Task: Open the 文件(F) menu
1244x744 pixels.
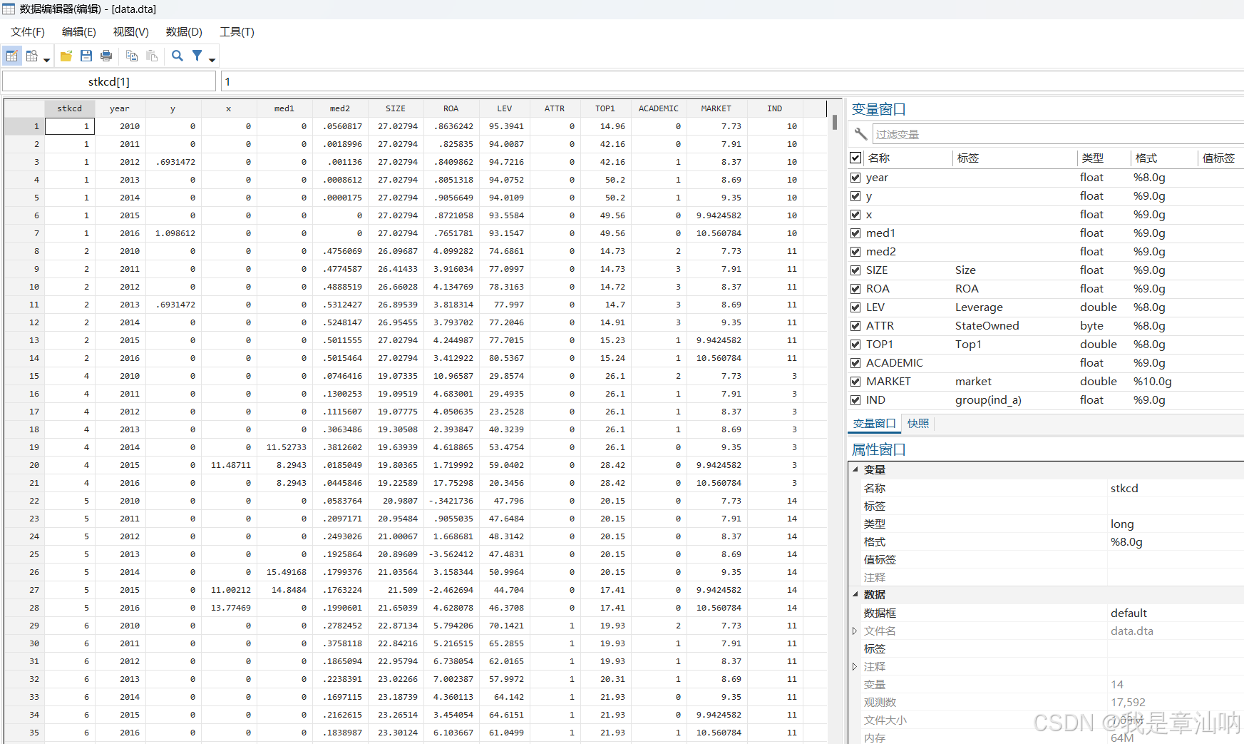Action: click(28, 31)
